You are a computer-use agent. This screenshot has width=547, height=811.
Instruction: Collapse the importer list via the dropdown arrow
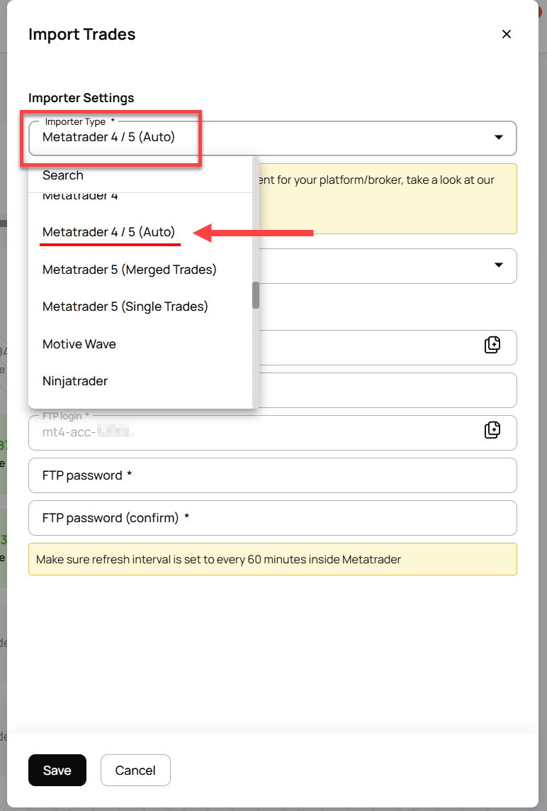tap(499, 138)
